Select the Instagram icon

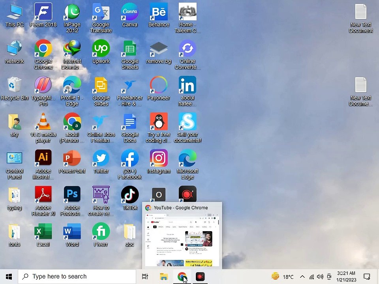(x=159, y=162)
